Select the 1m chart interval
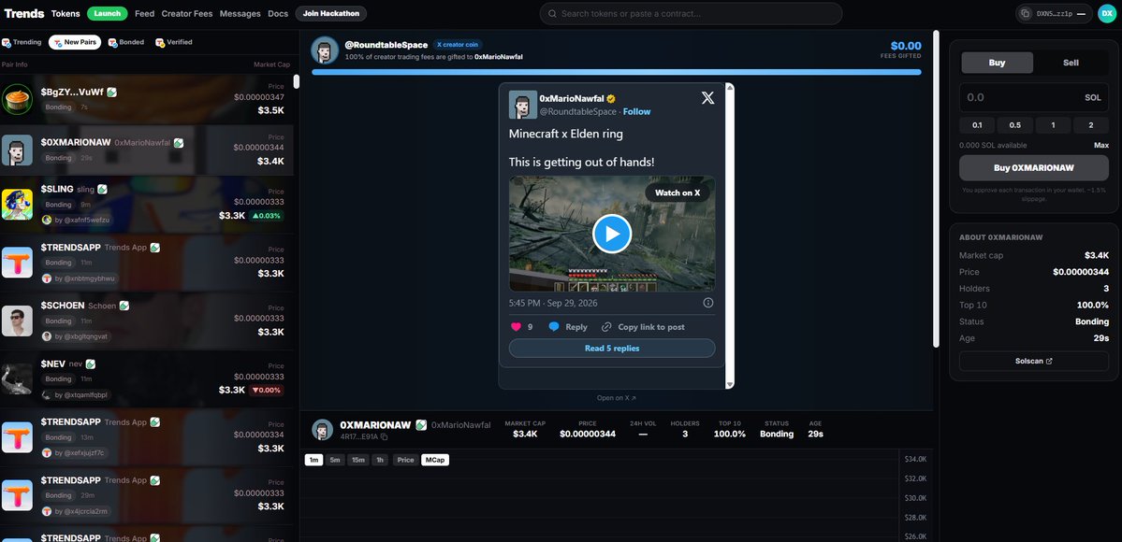This screenshot has width=1122, height=542. [x=314, y=460]
